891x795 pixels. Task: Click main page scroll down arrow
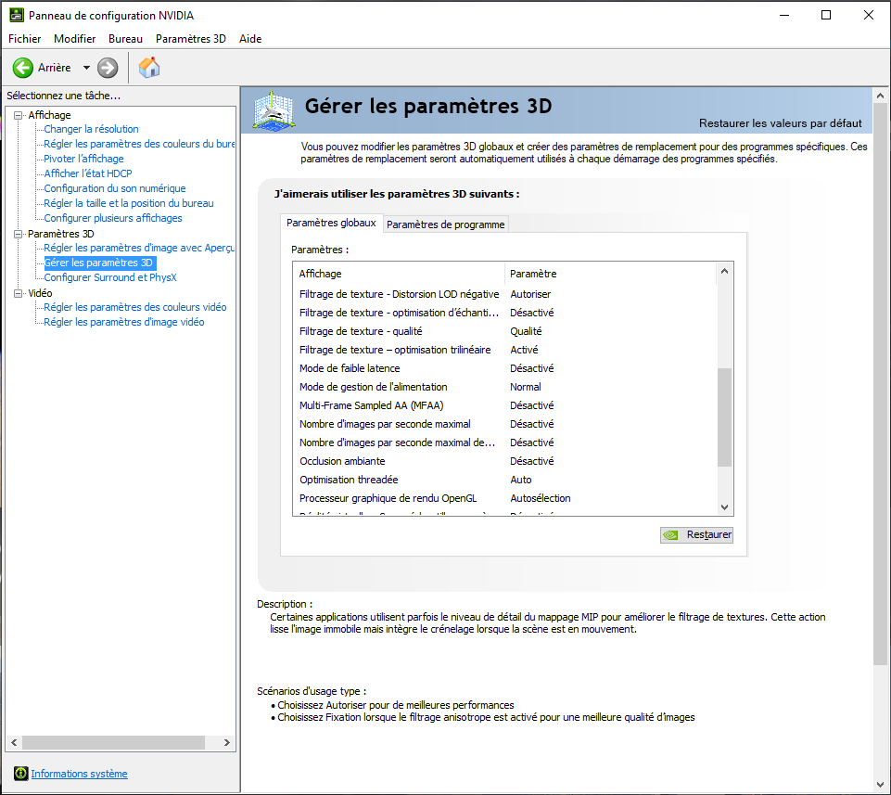880,786
